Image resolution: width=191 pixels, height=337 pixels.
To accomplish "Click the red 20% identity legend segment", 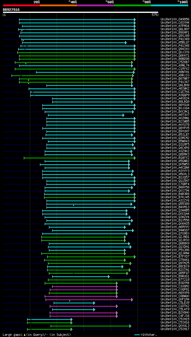I will pos(21,5).
